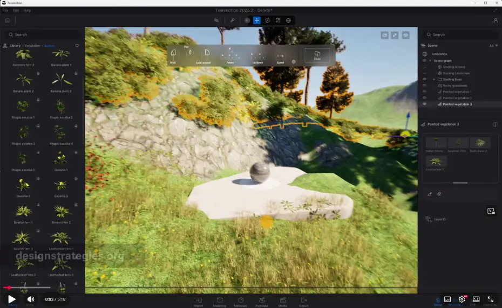Click the home icon in the top bar
The height and width of the screenshot is (308, 502).
(8, 20)
